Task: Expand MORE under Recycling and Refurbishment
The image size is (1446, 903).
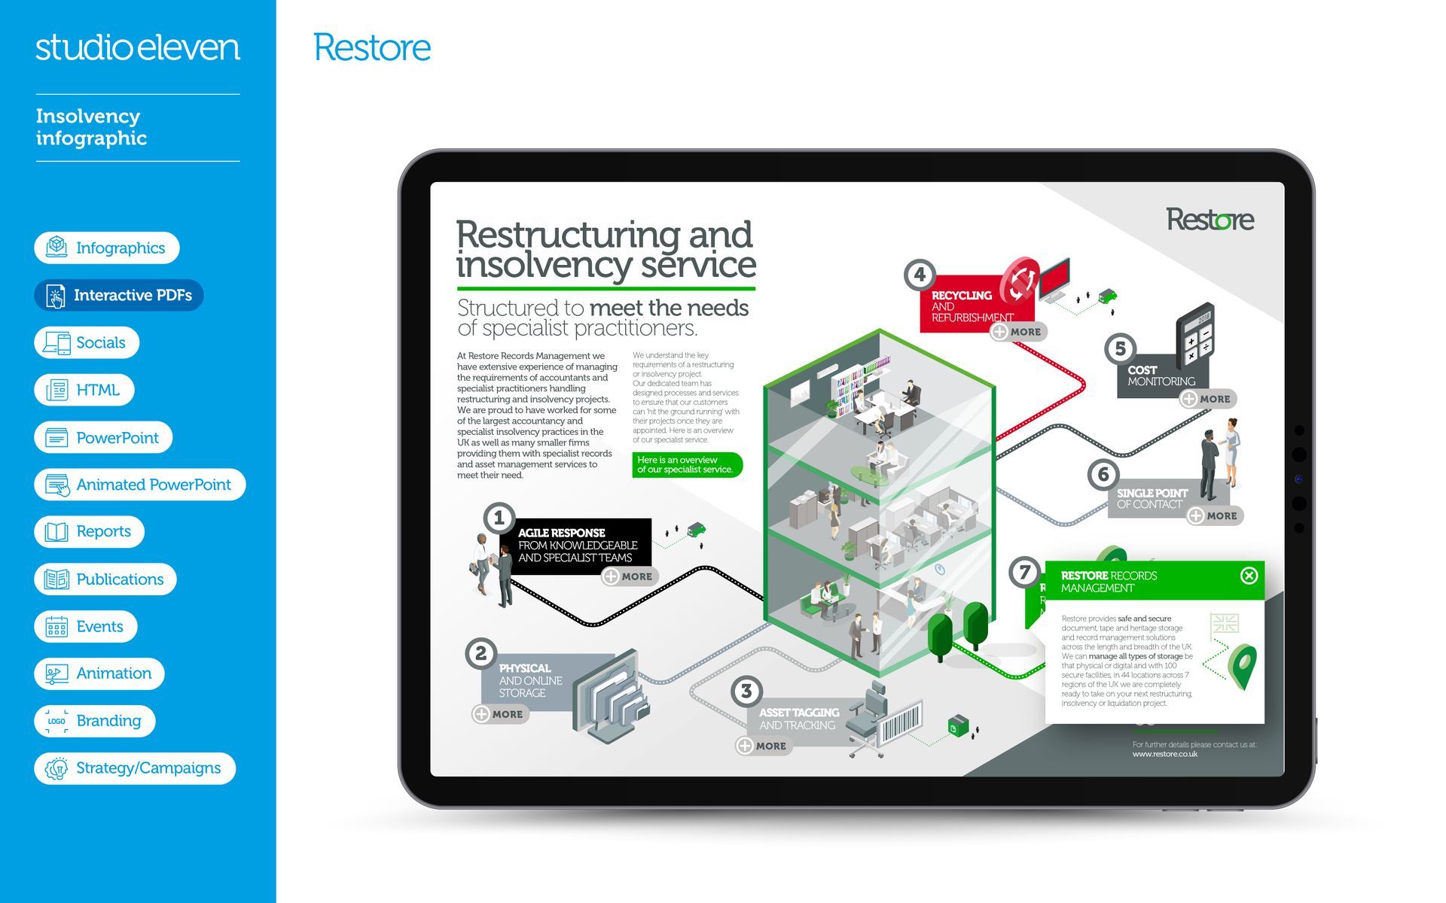Action: pyautogui.click(x=1018, y=332)
